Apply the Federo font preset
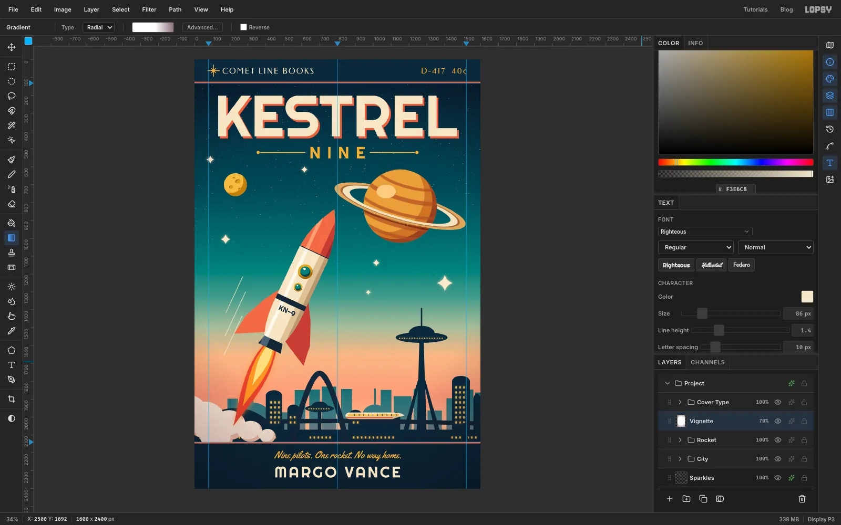 pos(742,265)
